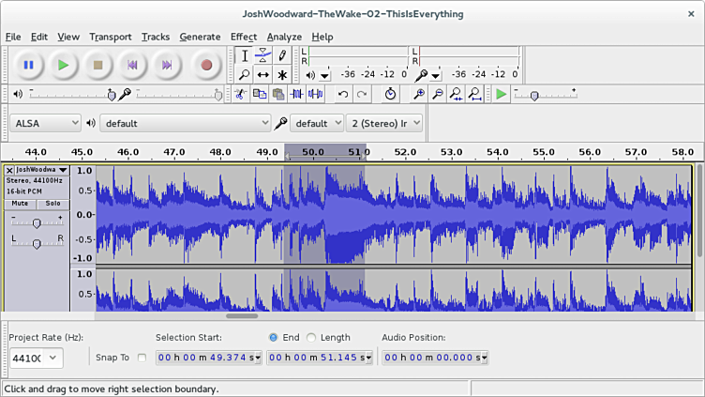Open the Project Rate dropdown
This screenshot has height=397, width=705.
[x=37, y=358]
